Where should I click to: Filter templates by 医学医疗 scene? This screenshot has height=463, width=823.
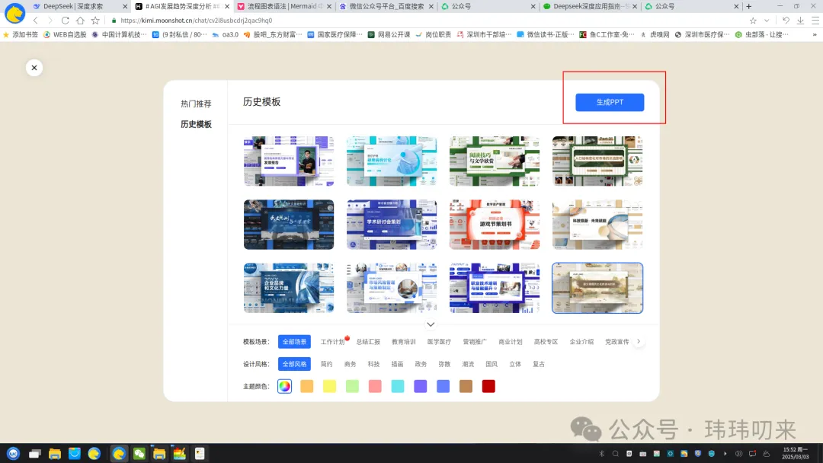(439, 342)
